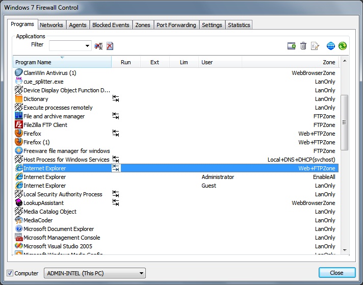Open the Port Forwarding tab
Screen dimensions: 363x285
[x=176, y=25]
